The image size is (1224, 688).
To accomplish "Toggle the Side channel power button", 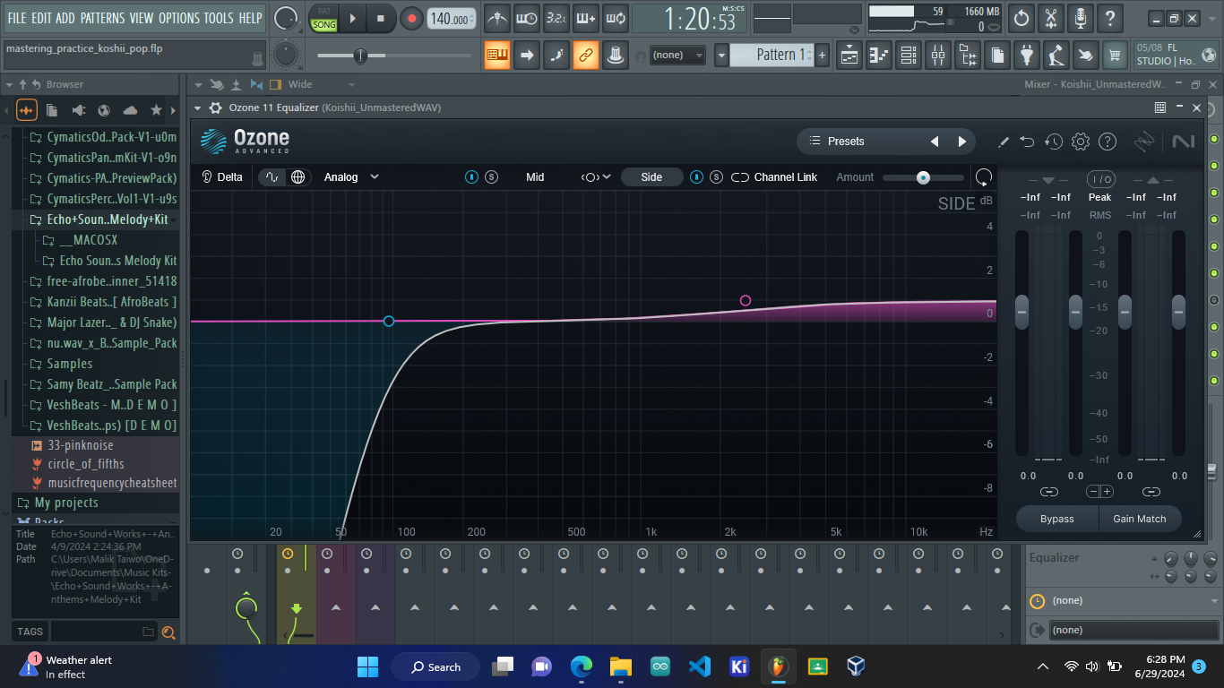I will click(x=697, y=177).
